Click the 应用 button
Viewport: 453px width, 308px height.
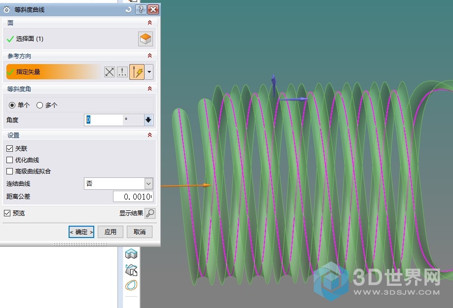coord(111,232)
